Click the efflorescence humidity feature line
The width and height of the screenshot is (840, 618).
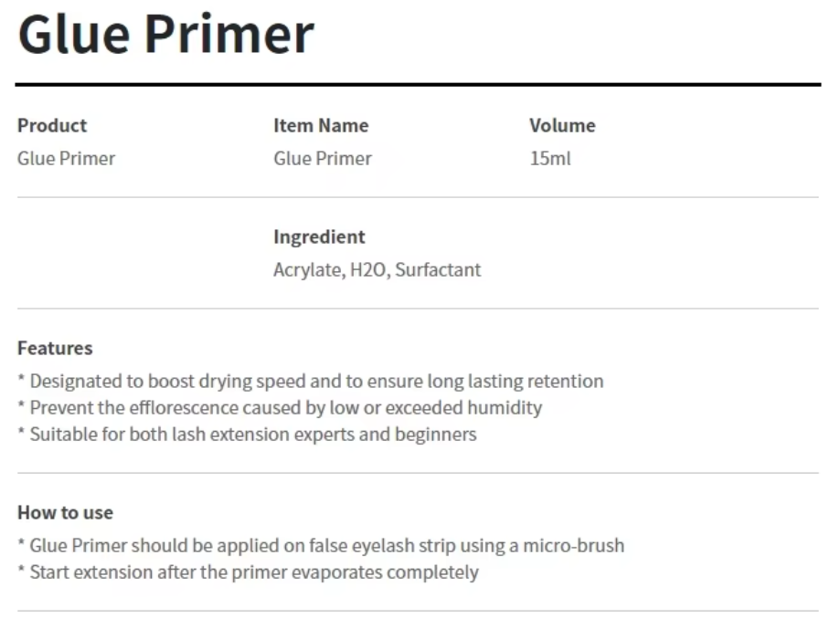(x=281, y=408)
